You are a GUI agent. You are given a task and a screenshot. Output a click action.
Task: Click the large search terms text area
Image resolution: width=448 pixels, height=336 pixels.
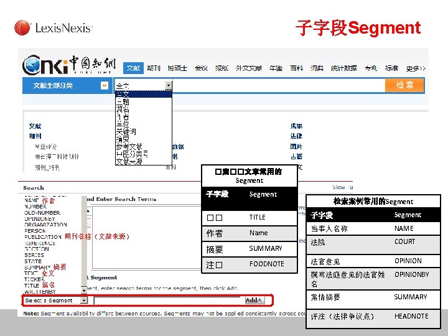[147, 237]
